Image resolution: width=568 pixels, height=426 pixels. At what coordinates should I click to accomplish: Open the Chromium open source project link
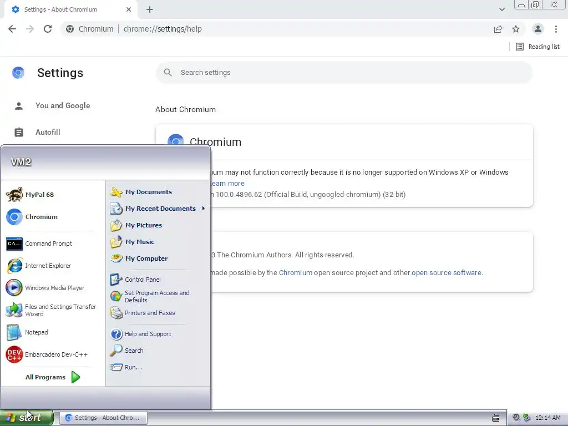point(296,273)
